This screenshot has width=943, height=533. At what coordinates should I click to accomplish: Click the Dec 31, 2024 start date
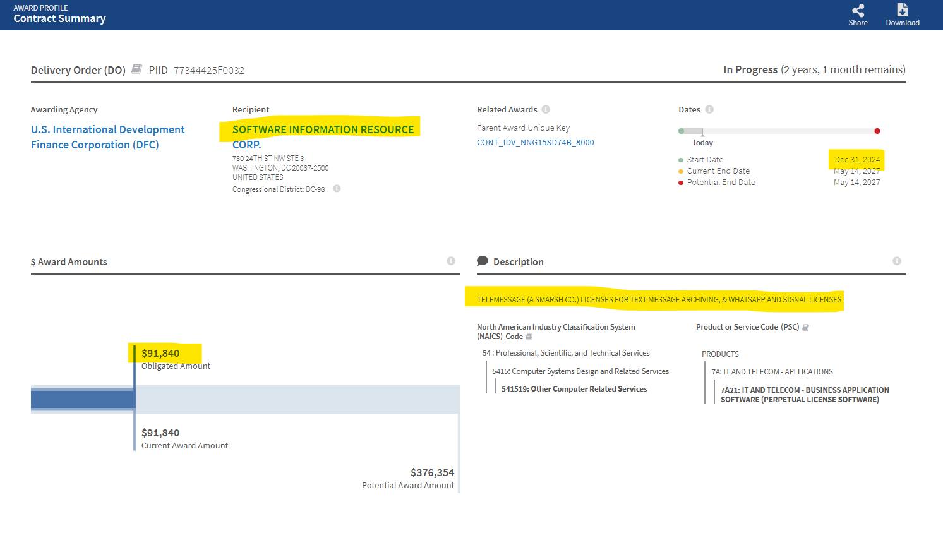857,160
